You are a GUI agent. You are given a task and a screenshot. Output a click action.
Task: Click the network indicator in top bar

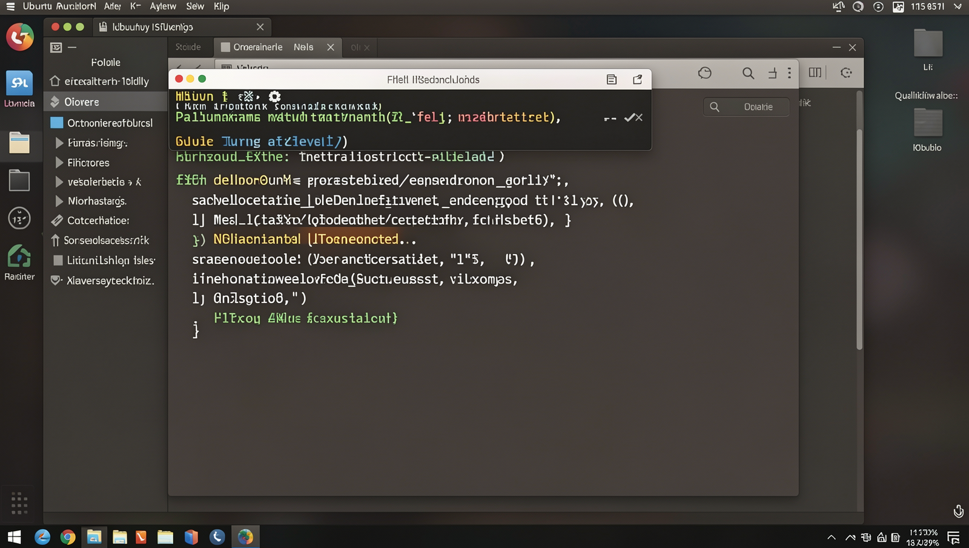(x=839, y=7)
